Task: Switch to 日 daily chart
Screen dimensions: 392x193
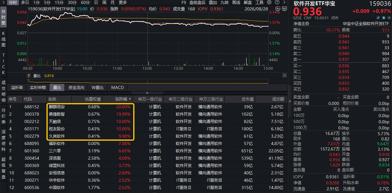Action: [96, 2]
